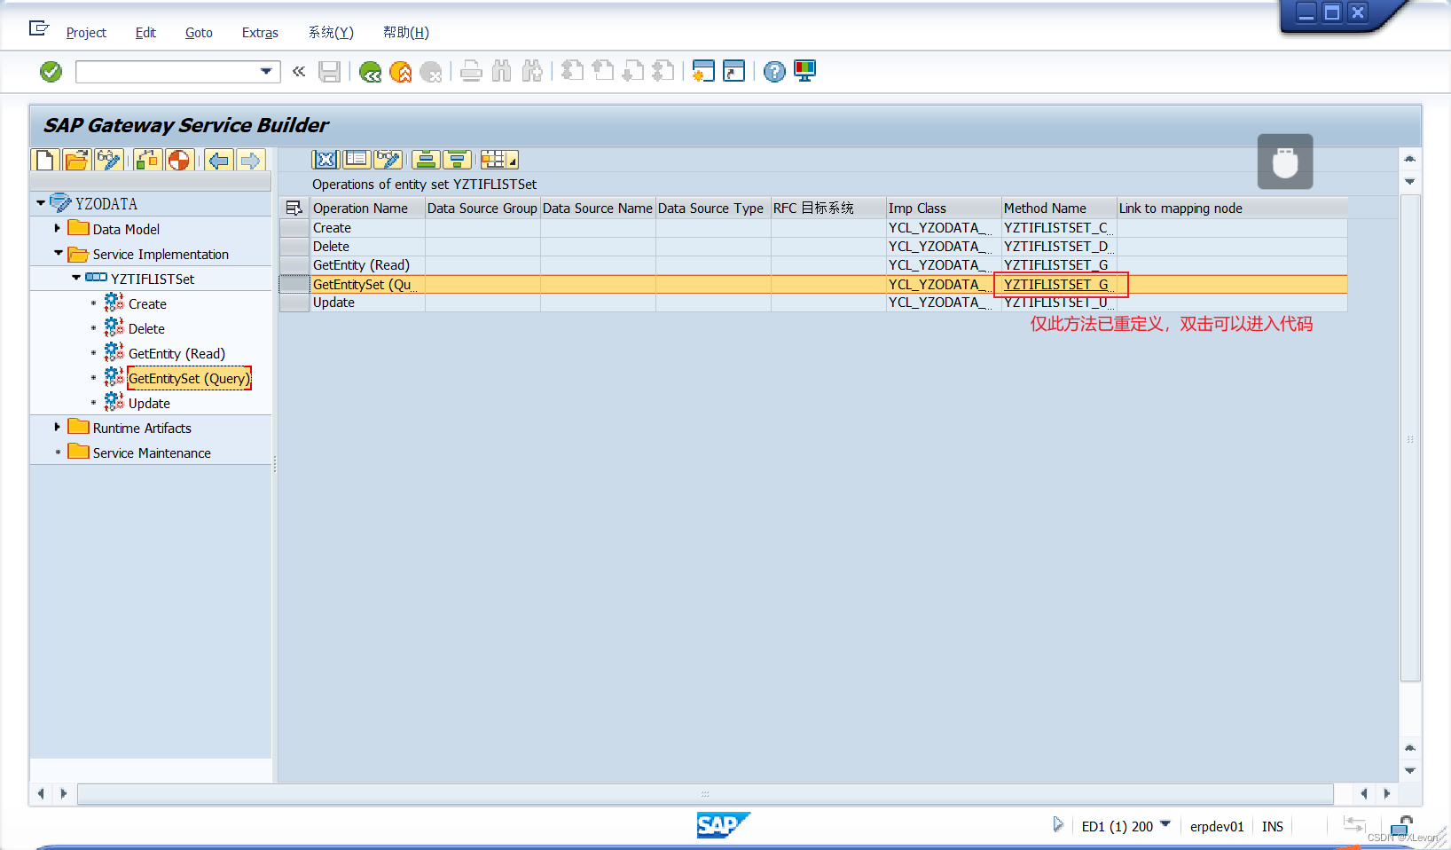This screenshot has width=1451, height=850.
Task: Select GetEntity (Read) in the tree
Action: 176,353
